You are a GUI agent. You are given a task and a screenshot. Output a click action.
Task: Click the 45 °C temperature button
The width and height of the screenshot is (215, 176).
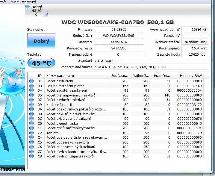pos(41,63)
